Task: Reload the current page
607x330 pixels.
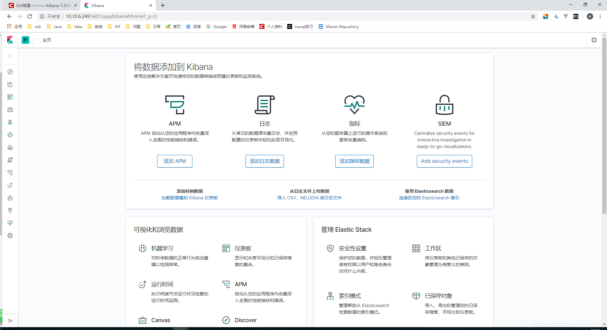Action: (30, 16)
